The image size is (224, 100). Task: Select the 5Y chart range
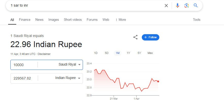tap(139, 53)
